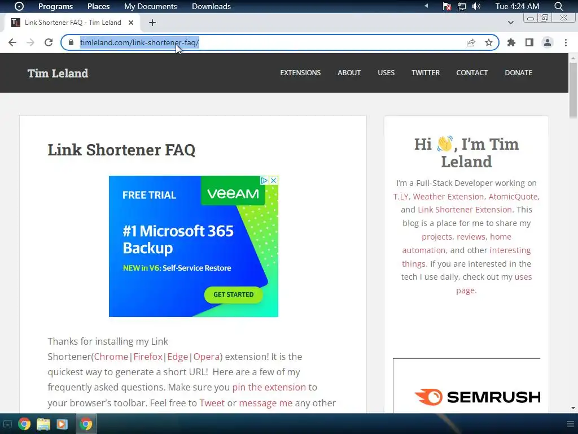The height and width of the screenshot is (434, 578).
Task: Open the Opera extension link
Action: click(x=207, y=357)
